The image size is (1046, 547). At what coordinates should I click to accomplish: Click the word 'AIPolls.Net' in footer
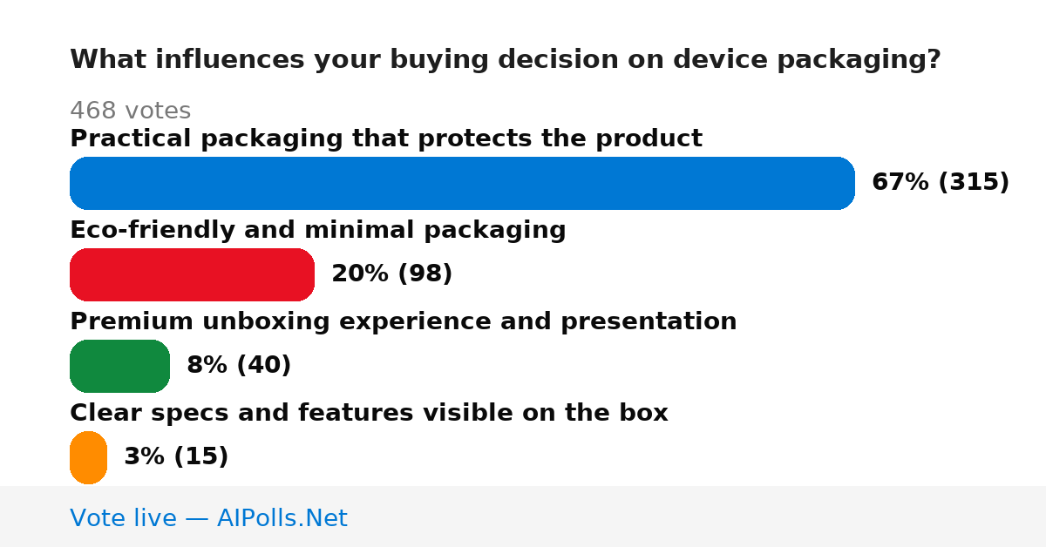tap(282, 518)
